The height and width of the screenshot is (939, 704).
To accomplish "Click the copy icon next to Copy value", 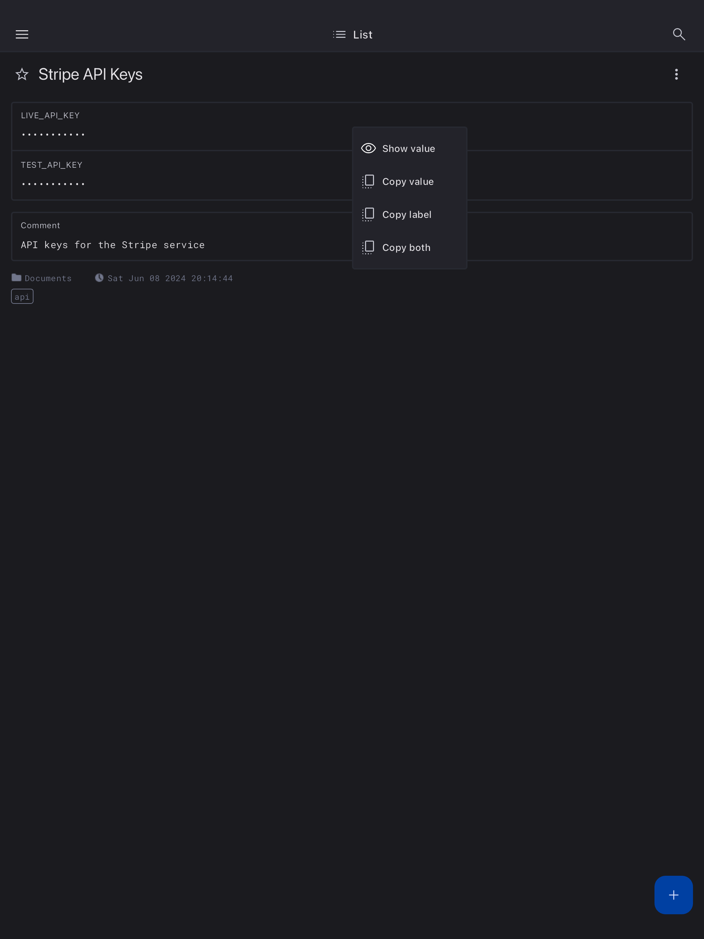I will coord(368,182).
